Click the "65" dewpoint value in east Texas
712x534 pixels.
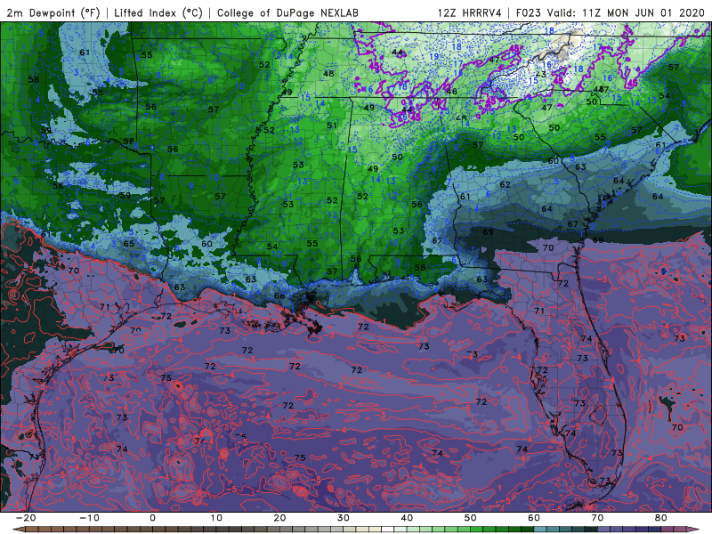point(129,243)
